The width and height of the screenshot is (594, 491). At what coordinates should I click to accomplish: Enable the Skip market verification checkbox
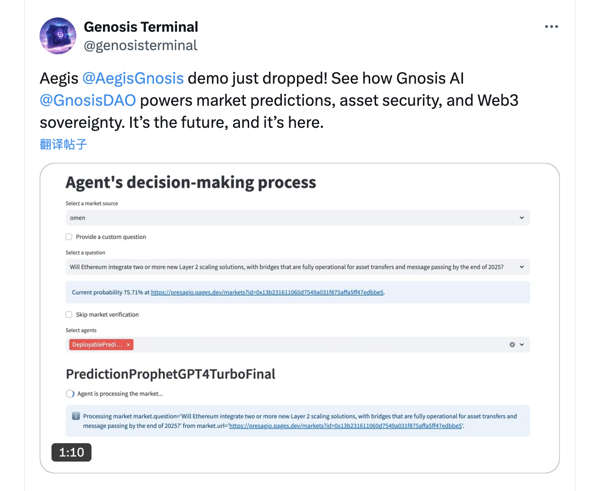pos(69,314)
